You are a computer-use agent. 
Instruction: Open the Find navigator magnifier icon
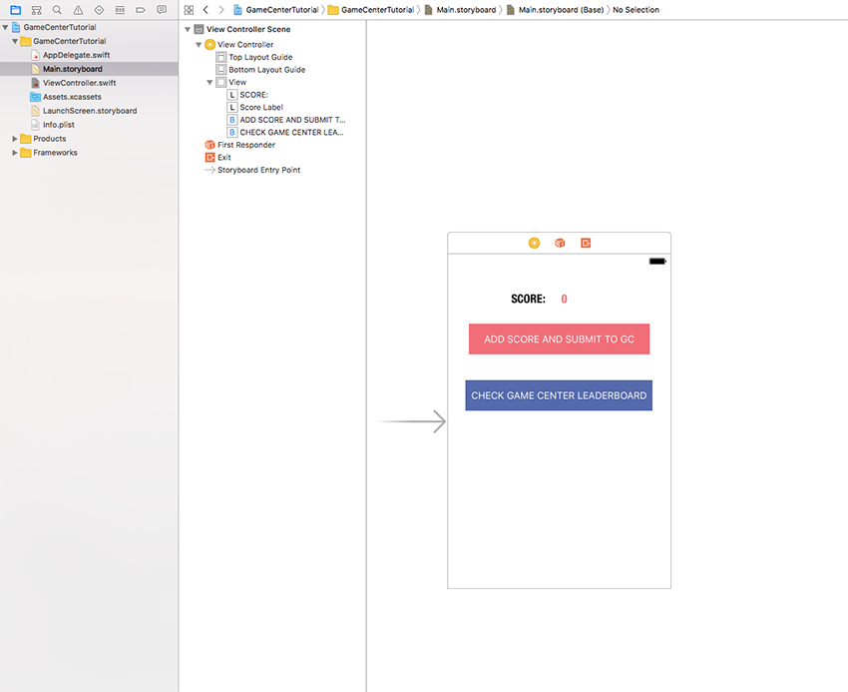pos(57,10)
